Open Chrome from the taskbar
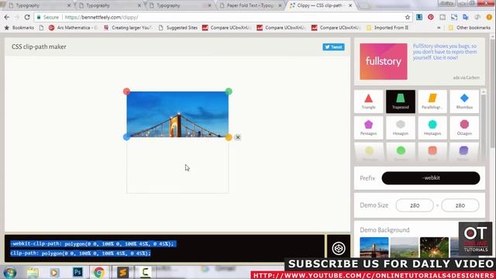The height and width of the screenshot is (279, 496). point(99,272)
